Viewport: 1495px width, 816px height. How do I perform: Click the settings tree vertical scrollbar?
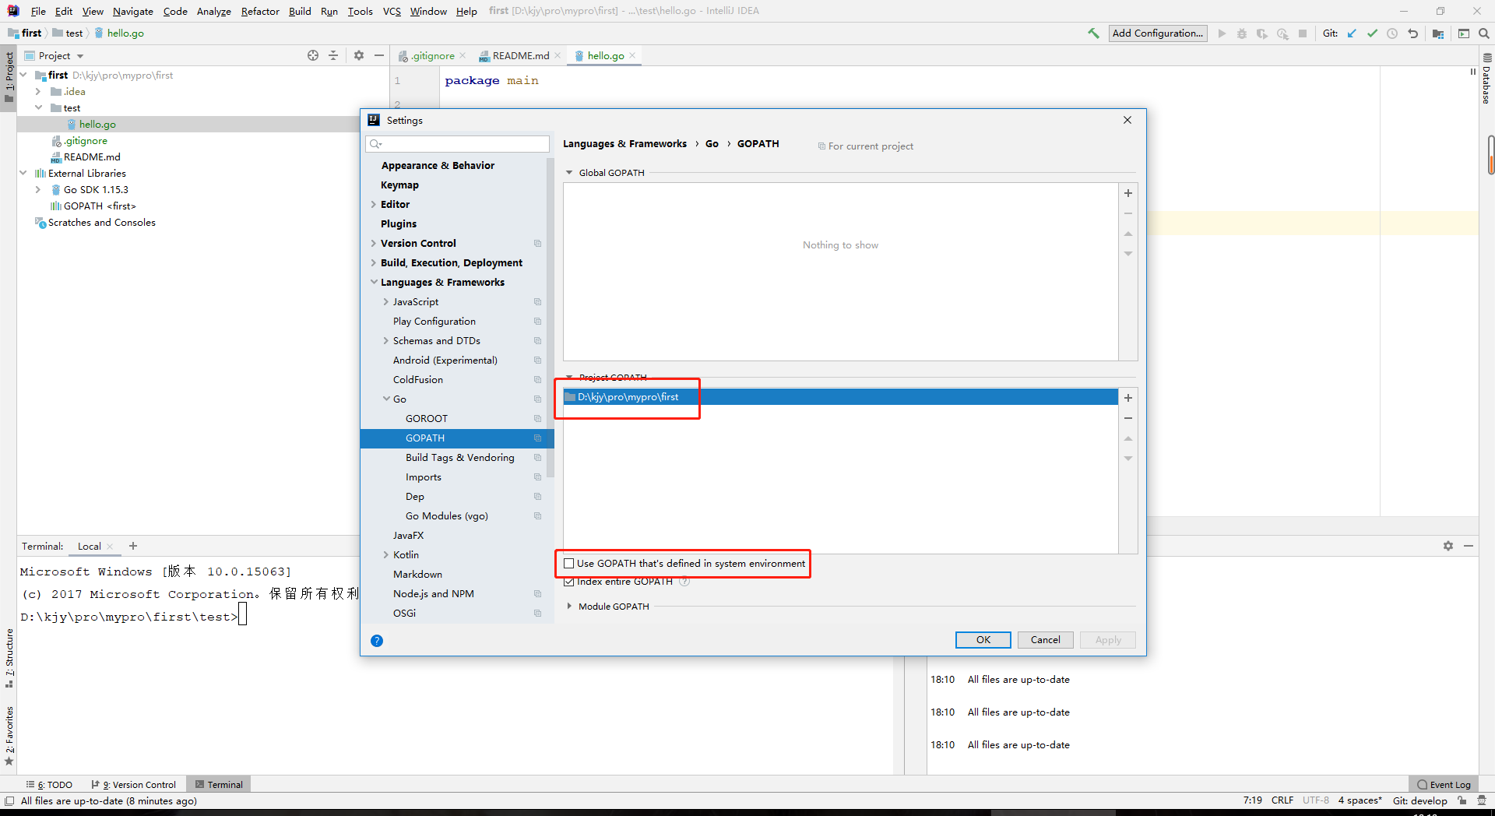point(551,319)
